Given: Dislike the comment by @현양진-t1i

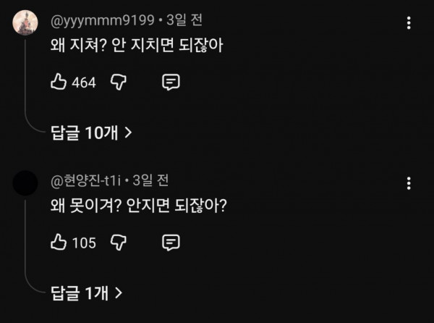Looking at the screenshot, I should point(119,242).
